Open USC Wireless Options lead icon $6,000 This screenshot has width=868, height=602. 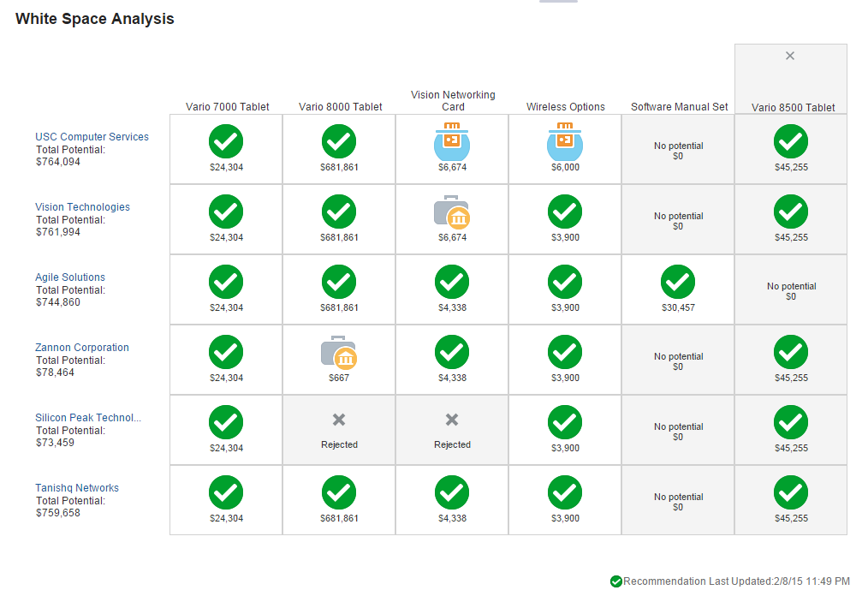(565, 141)
